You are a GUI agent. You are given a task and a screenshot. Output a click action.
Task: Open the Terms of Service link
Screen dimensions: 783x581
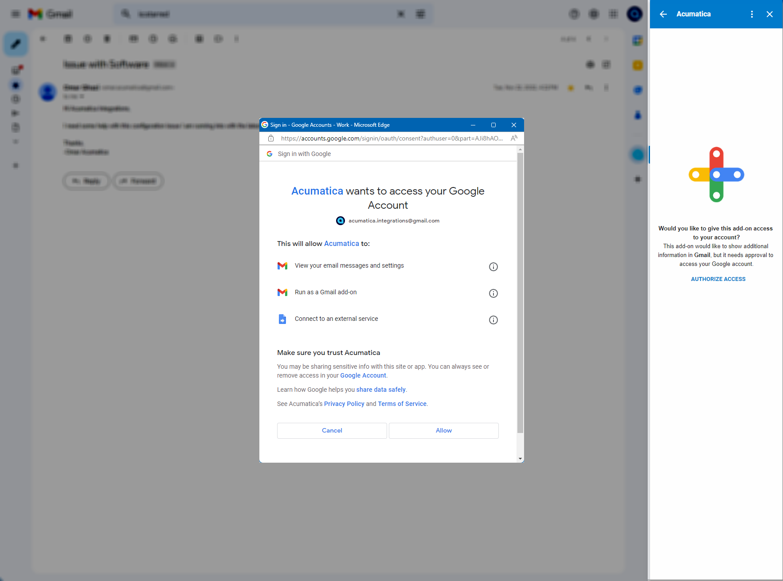[x=402, y=404]
